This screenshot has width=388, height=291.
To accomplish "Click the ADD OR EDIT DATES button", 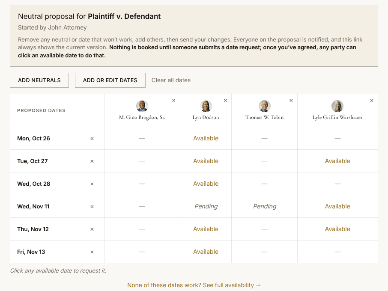I will coord(110,80).
